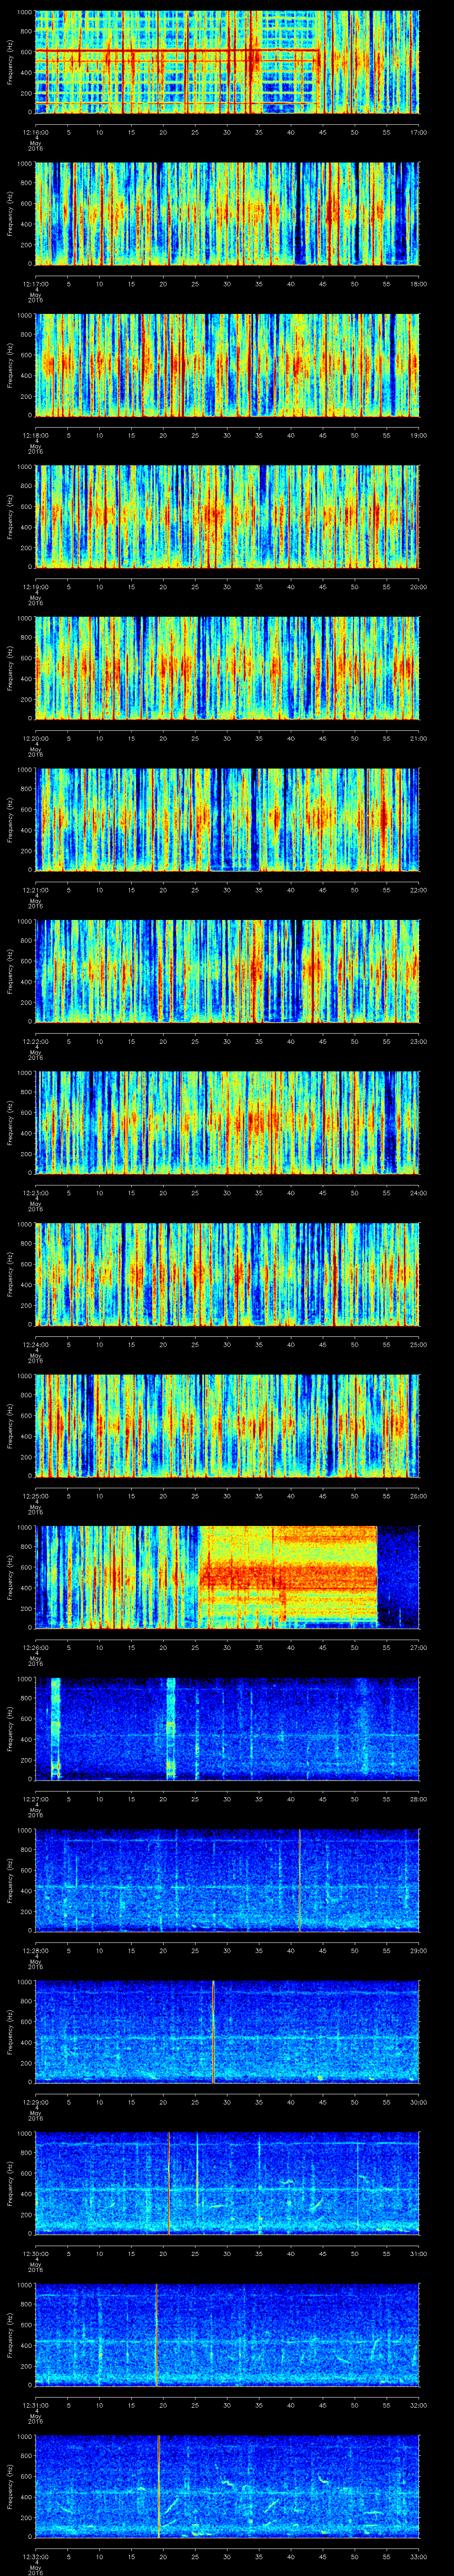
Task: Click the 12:19:00 start time label
Action: click(x=36, y=587)
